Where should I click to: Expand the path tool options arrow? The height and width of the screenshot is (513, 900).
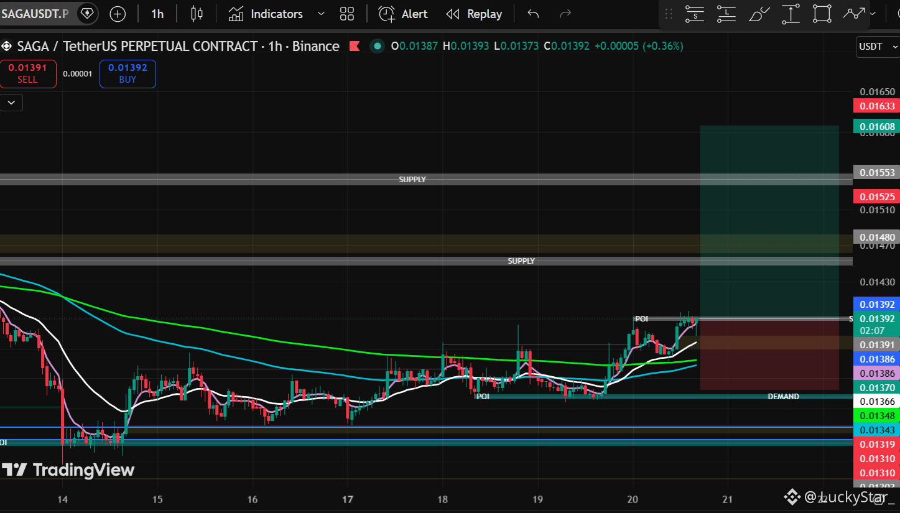(x=873, y=14)
